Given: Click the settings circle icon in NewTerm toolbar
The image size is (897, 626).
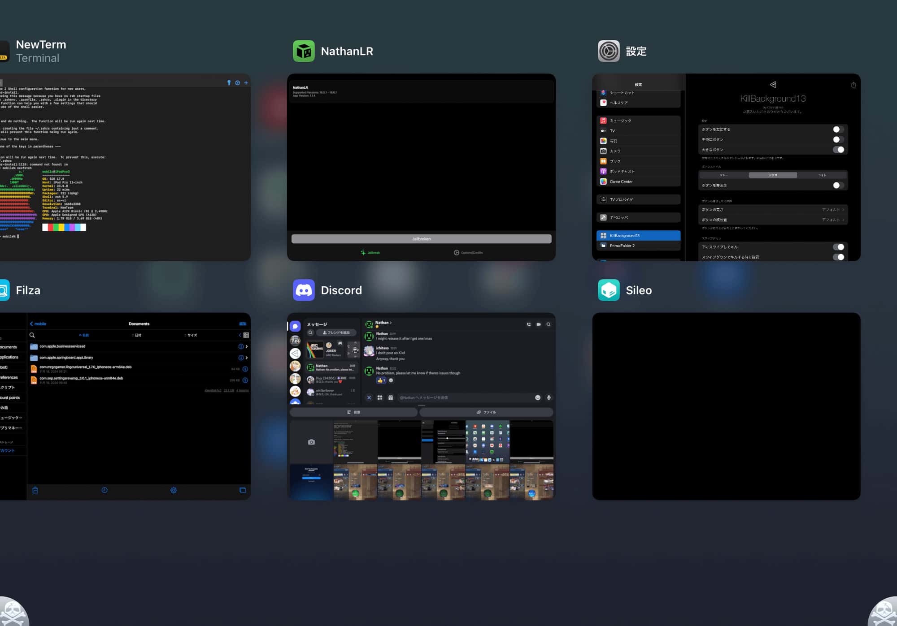Looking at the screenshot, I should (x=237, y=83).
